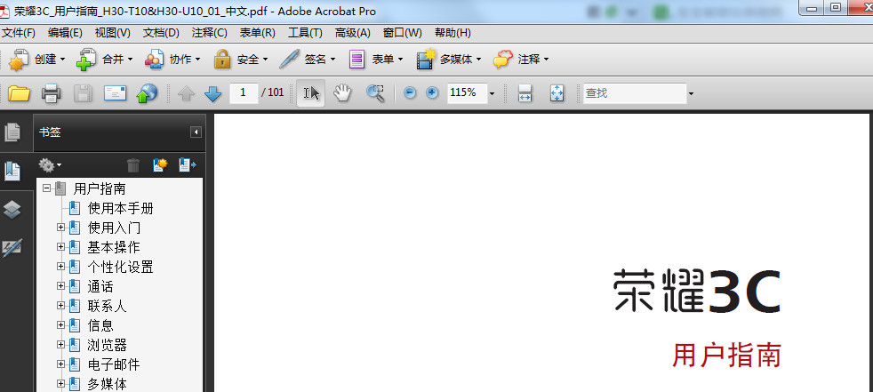Open the 表单 (Forms) toolbar dropdown
Screen dimensions: 873x392
(376, 59)
